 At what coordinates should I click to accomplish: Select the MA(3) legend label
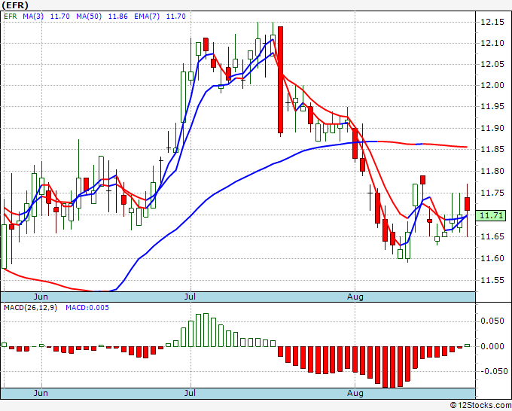(x=33, y=17)
